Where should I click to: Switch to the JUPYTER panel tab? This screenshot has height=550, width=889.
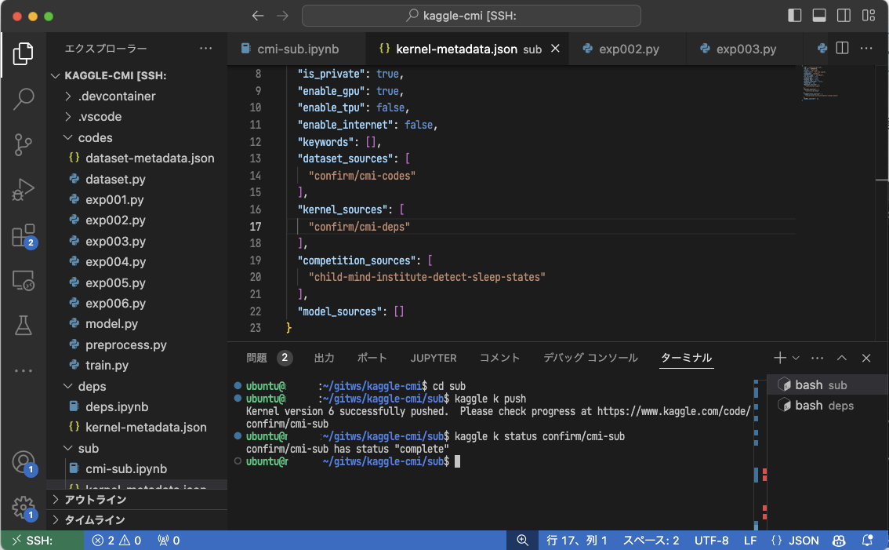(x=433, y=358)
